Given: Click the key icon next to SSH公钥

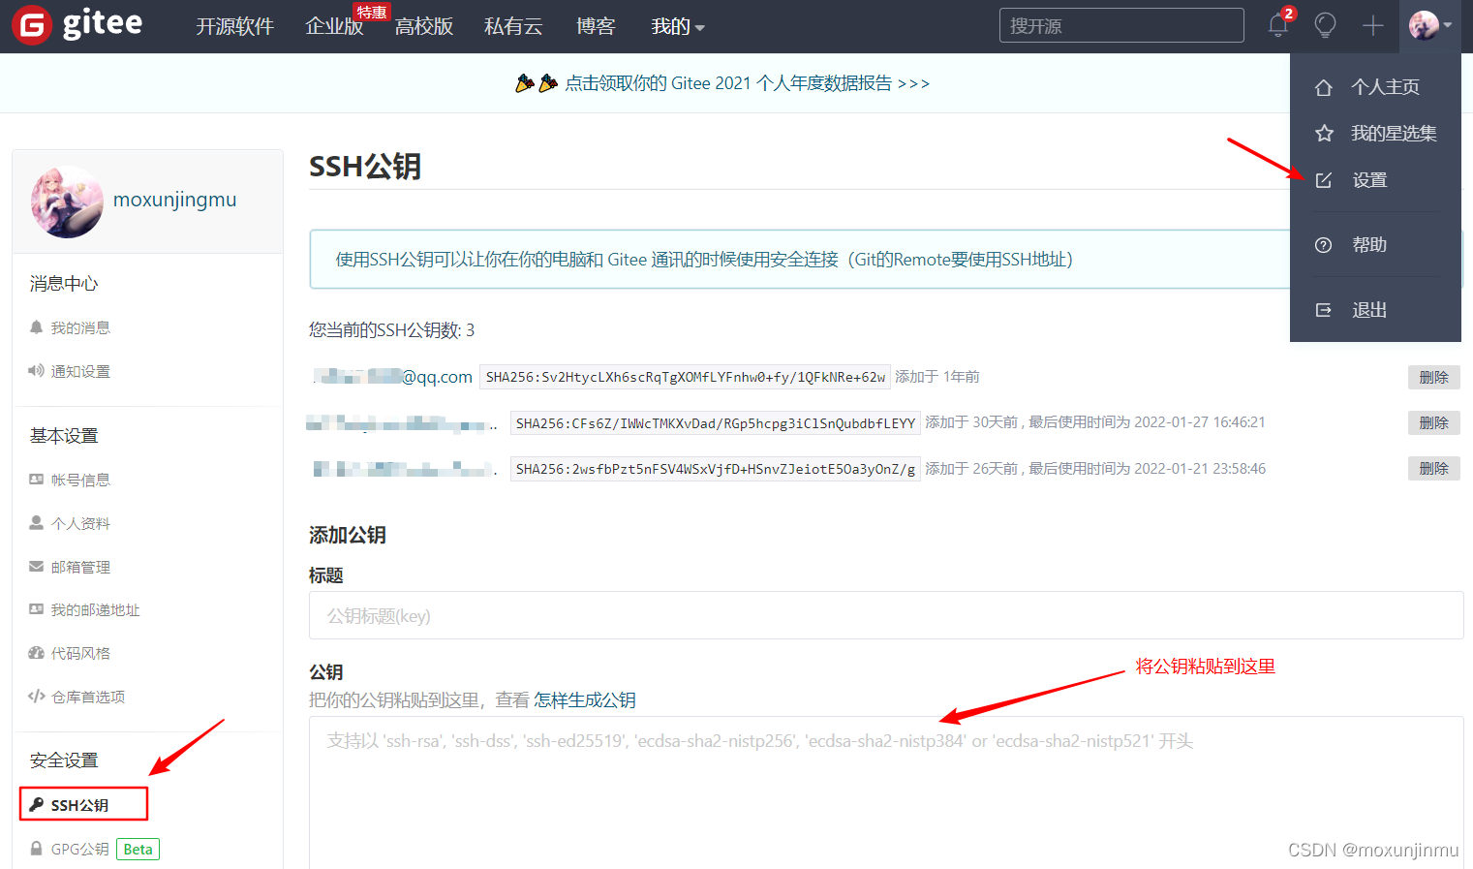Looking at the screenshot, I should point(37,804).
